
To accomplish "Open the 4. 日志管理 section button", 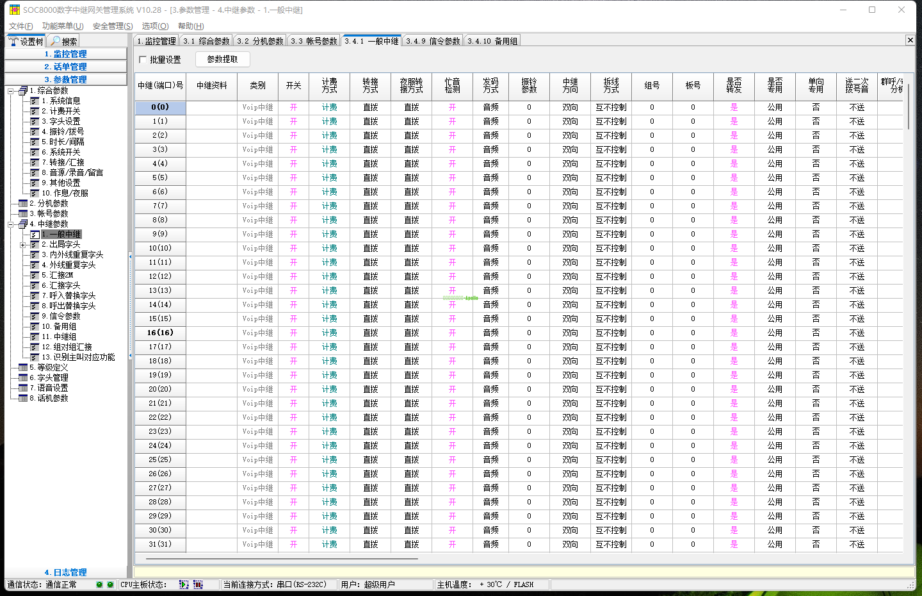I will (x=65, y=572).
